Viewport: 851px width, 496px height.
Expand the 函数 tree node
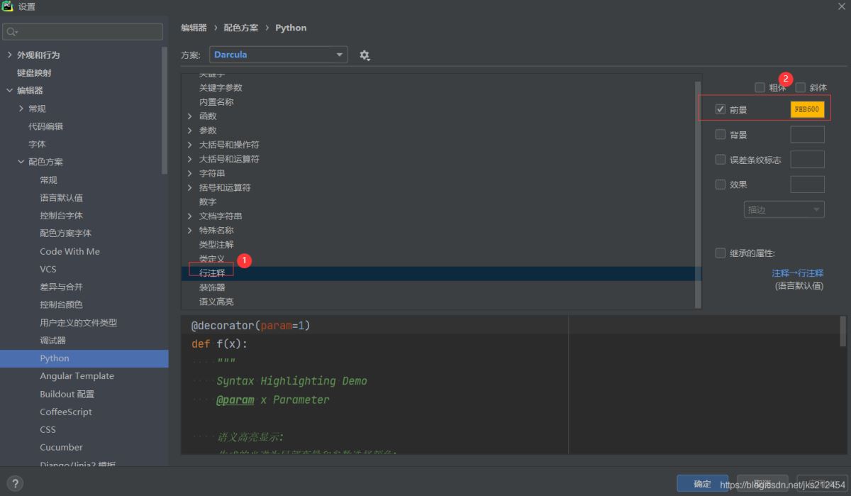[x=190, y=116]
